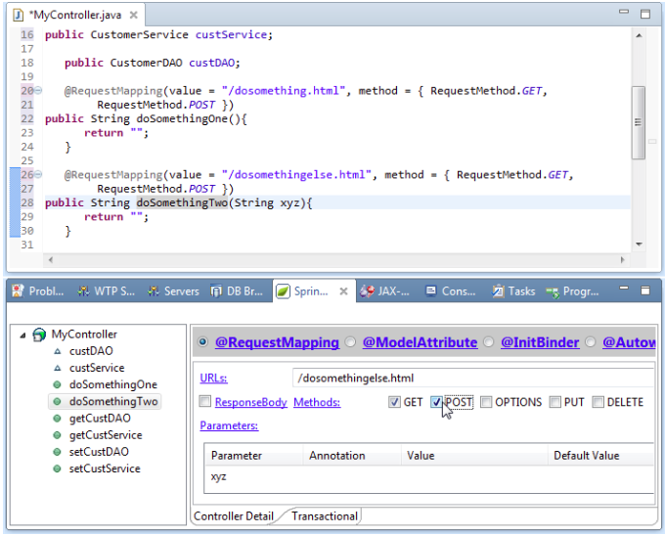The width and height of the screenshot is (665, 535).
Task: Select getCustDAO method in the tree
Action: (100, 419)
